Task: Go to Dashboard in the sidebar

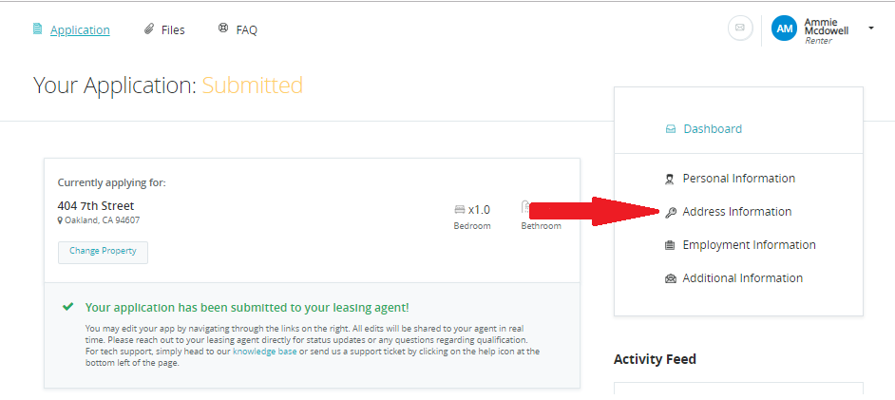Action: [x=713, y=129]
